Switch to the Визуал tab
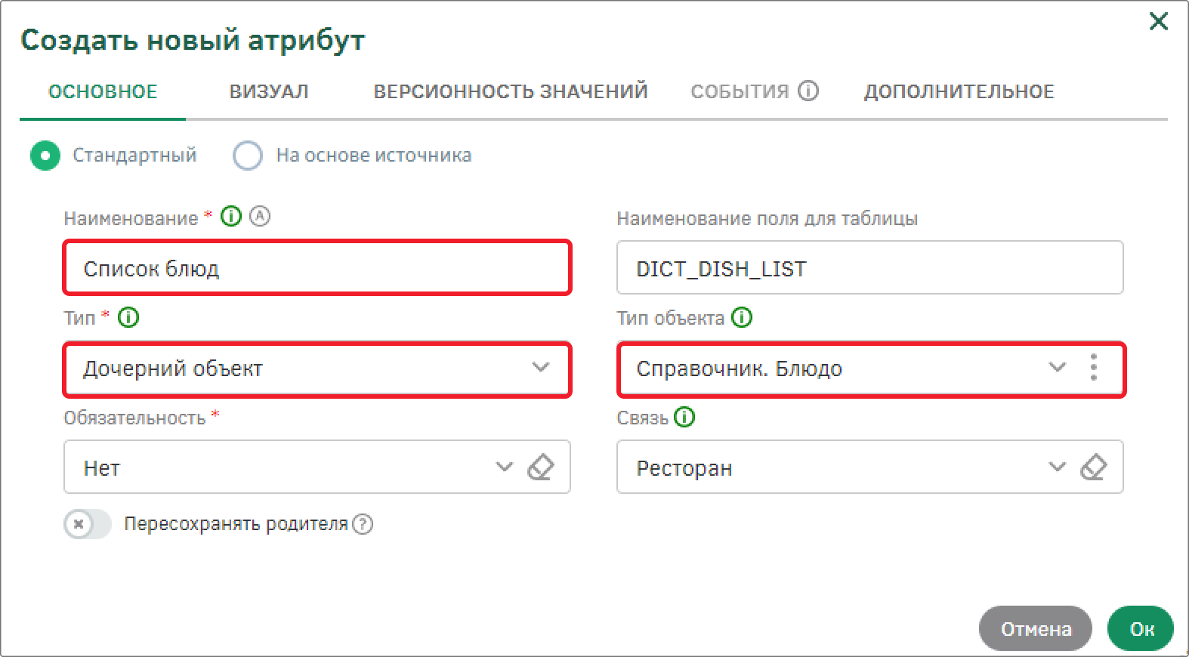This screenshot has width=1189, height=657. [x=269, y=91]
